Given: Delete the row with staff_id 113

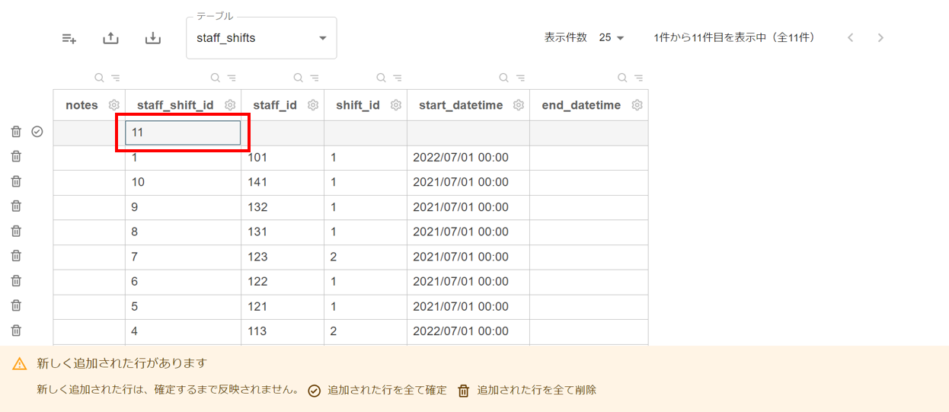Looking at the screenshot, I should pos(16,331).
